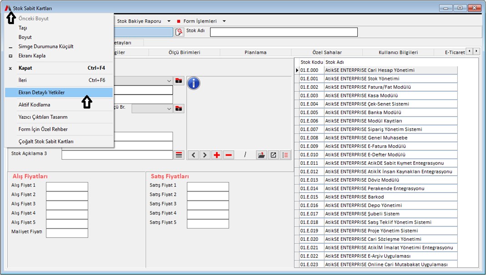Click the Stok Kodu column header
This screenshot has height=275, width=486.
coord(312,62)
